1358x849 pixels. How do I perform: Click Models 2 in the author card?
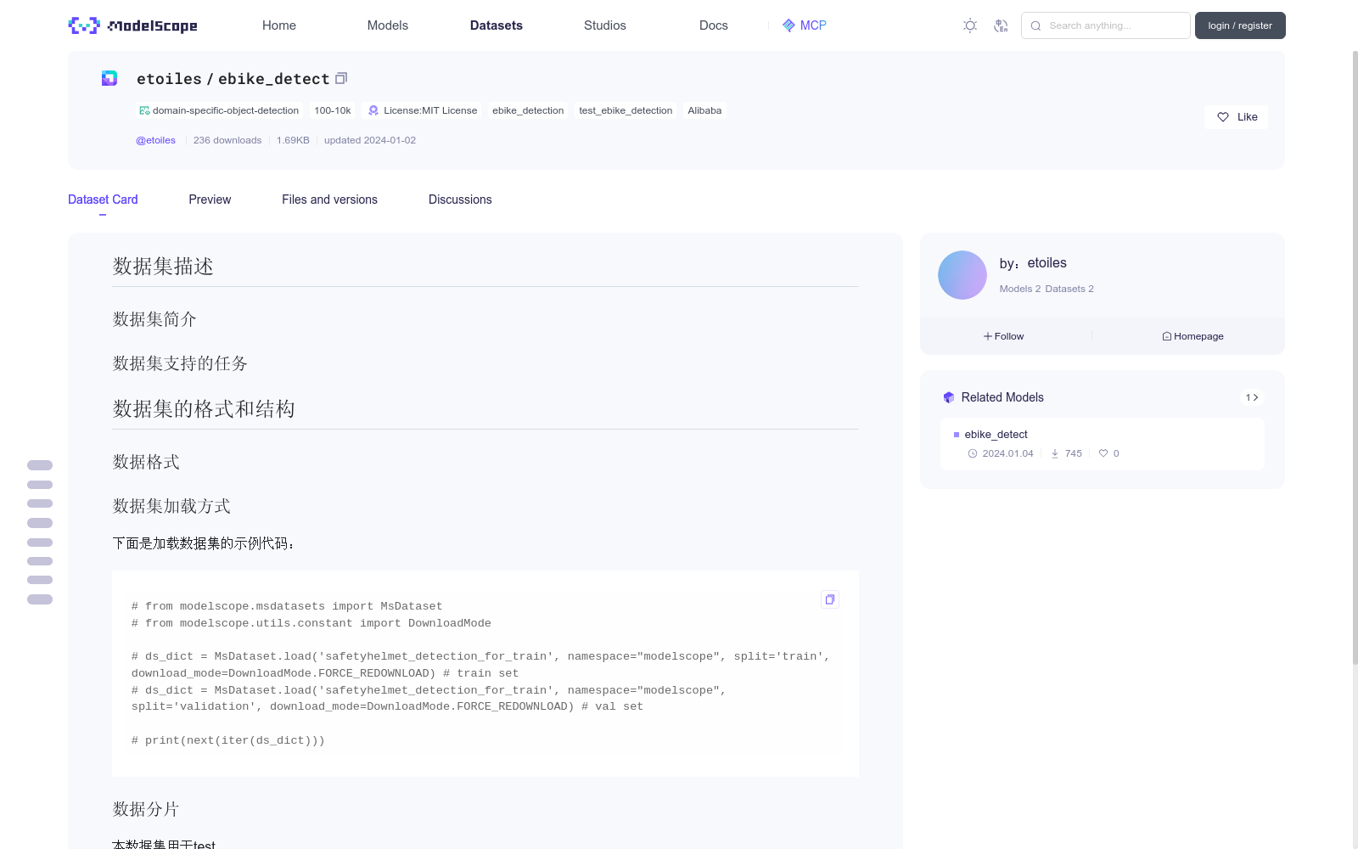1020,289
